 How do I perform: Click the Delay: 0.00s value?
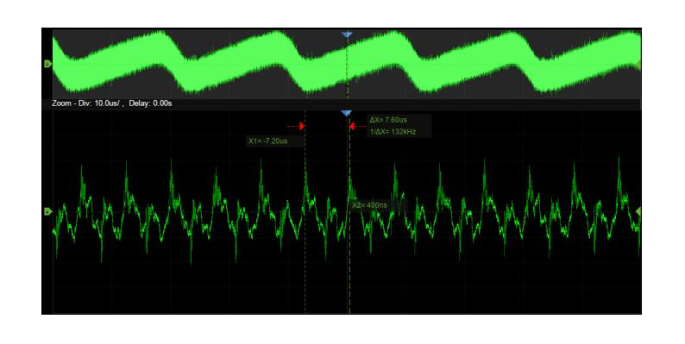pyautogui.click(x=150, y=103)
